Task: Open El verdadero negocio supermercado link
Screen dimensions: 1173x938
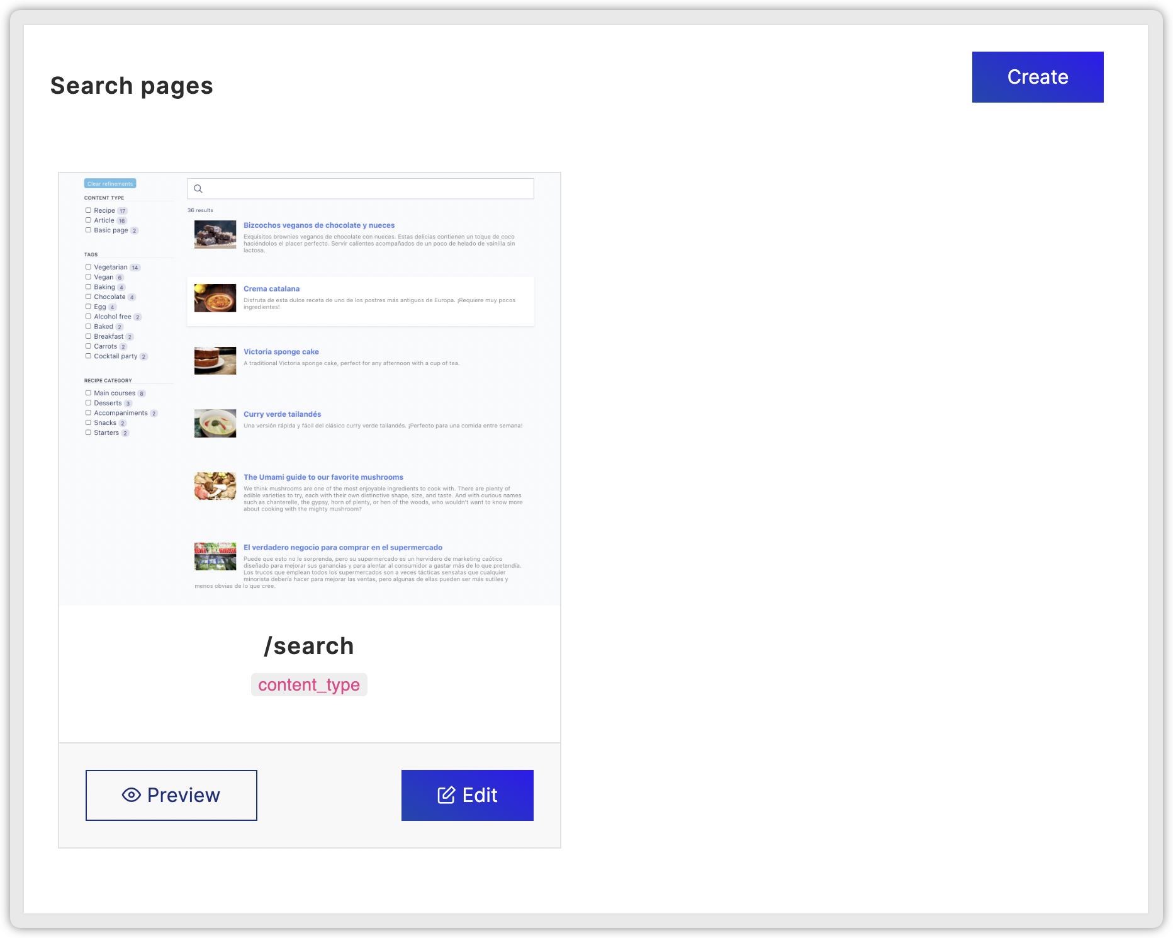Action: [343, 548]
